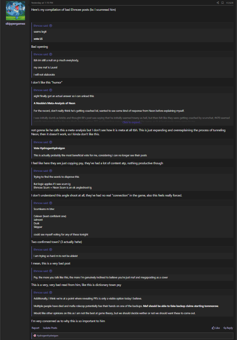The height and width of the screenshot is (340, 237).
Task: Click HydrogenHydreigon in the reactions bar
Action: [47, 336]
